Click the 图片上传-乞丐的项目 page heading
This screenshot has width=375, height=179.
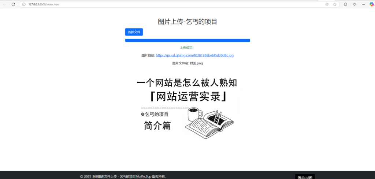coord(187,22)
